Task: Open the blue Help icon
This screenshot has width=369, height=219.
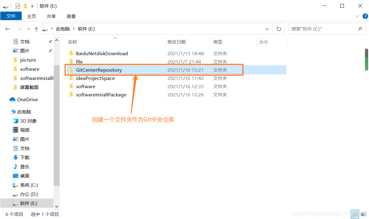Action: pyautogui.click(x=365, y=16)
